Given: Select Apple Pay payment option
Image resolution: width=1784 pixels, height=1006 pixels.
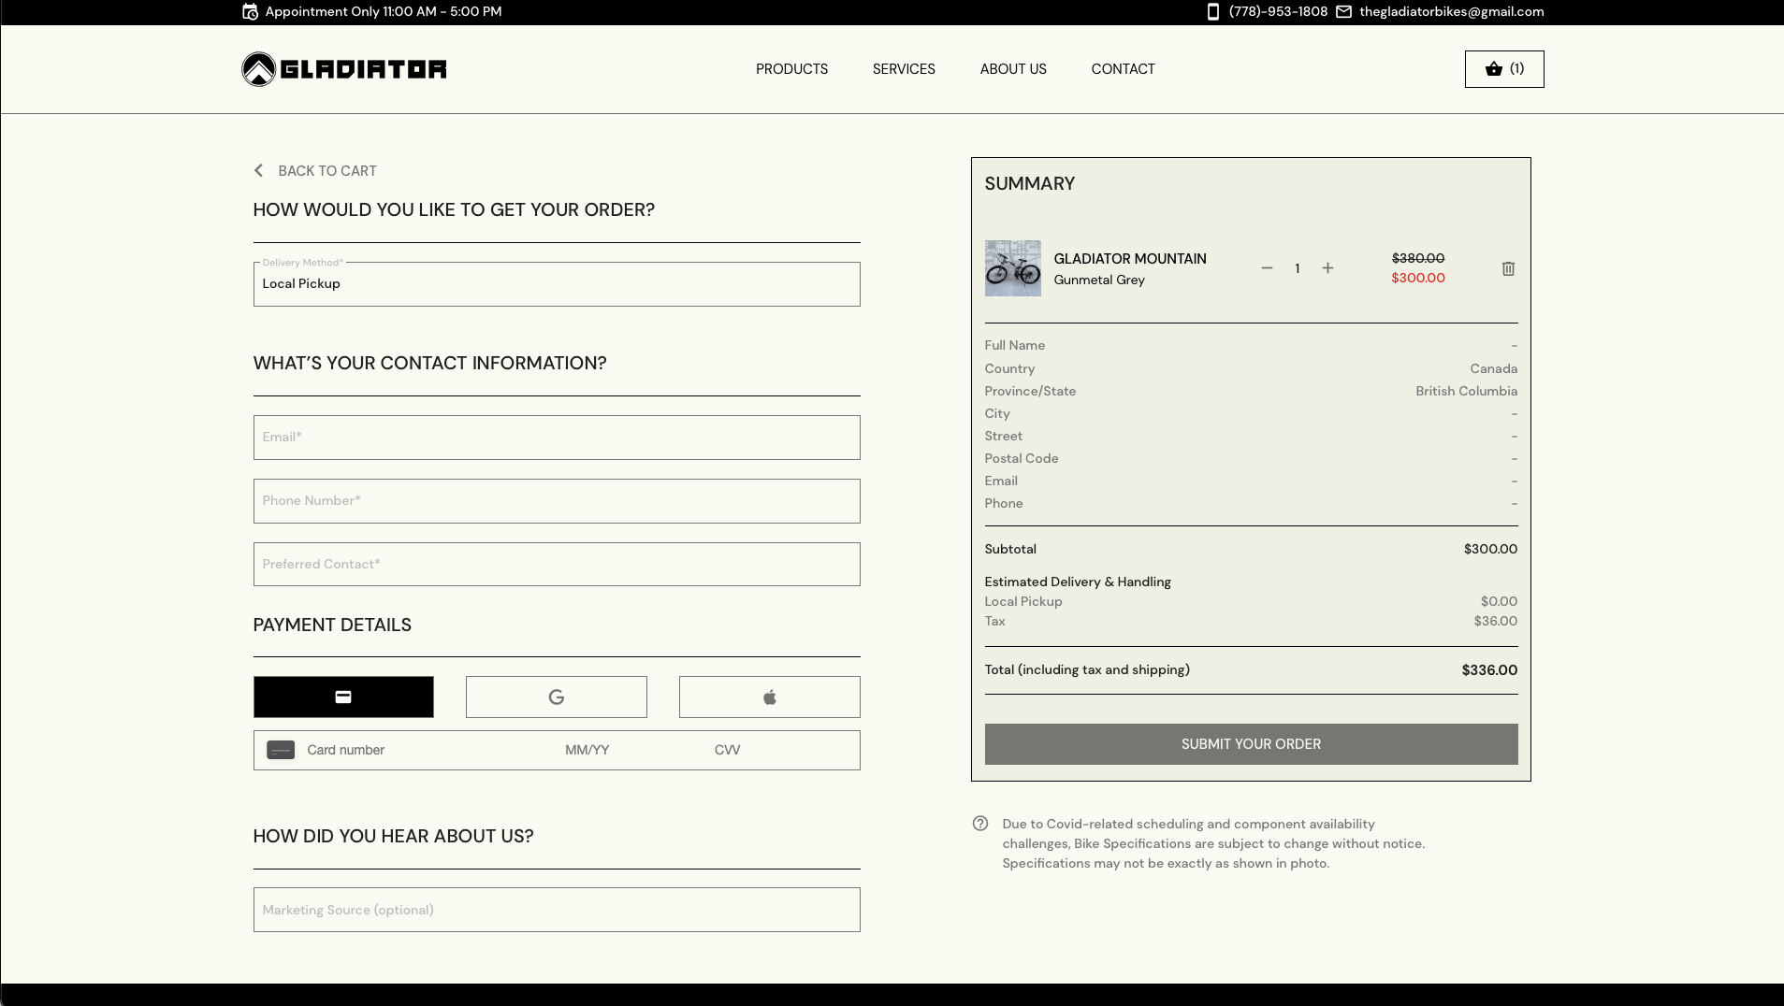Looking at the screenshot, I should (x=770, y=697).
